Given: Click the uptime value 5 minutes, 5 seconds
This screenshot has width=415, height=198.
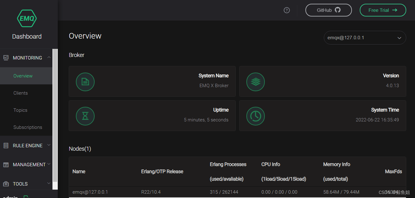Looking at the screenshot, I should pyautogui.click(x=206, y=120).
